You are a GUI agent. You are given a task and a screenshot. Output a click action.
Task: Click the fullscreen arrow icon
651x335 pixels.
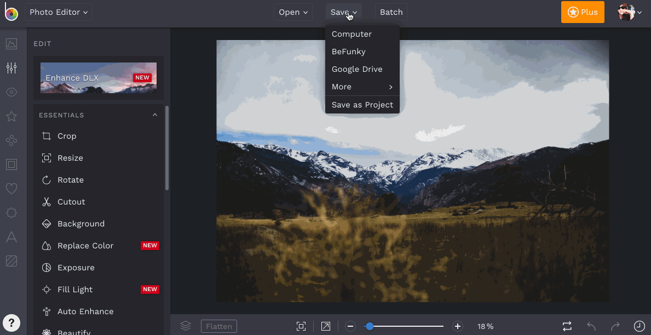coord(326,326)
